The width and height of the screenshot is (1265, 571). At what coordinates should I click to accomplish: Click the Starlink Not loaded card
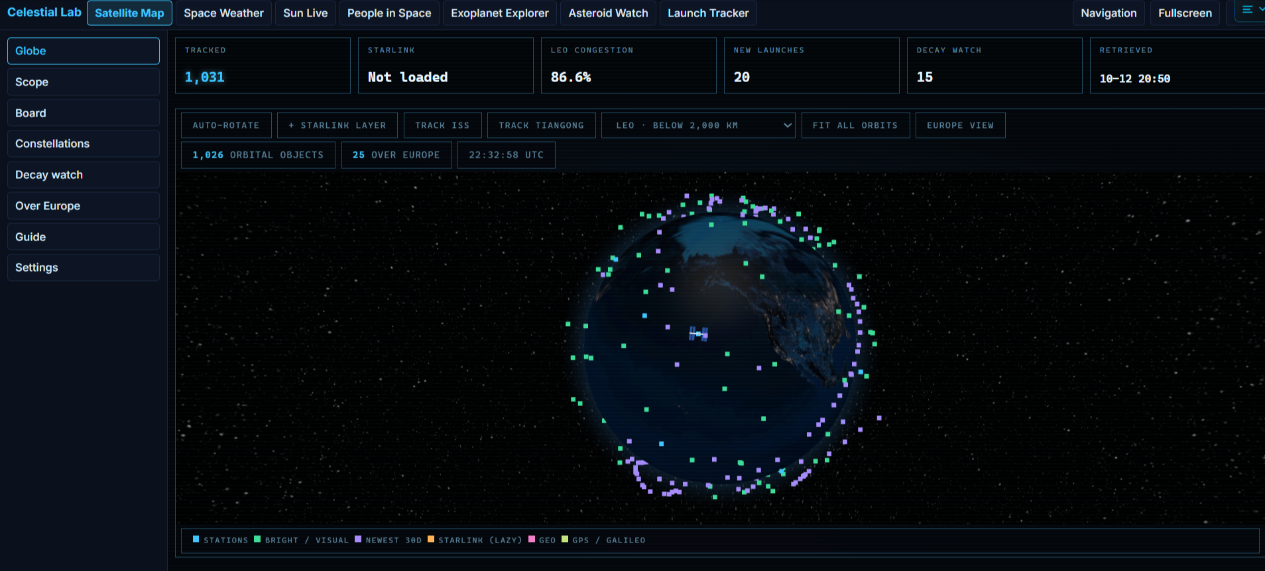446,66
